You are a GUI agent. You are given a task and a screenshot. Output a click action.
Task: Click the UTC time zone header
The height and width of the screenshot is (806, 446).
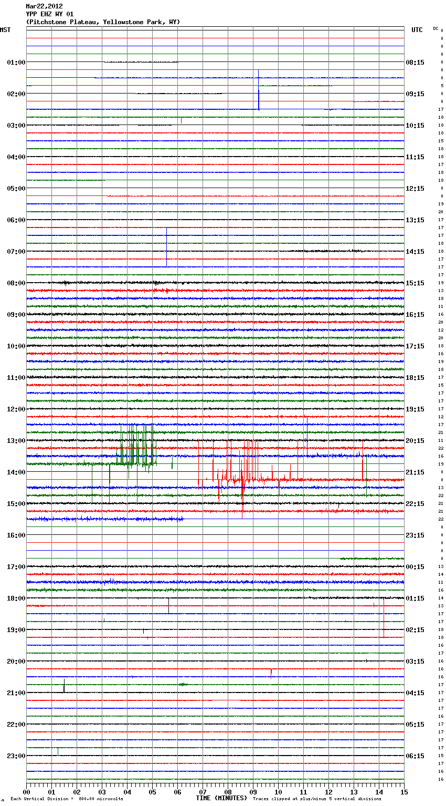coord(417,30)
